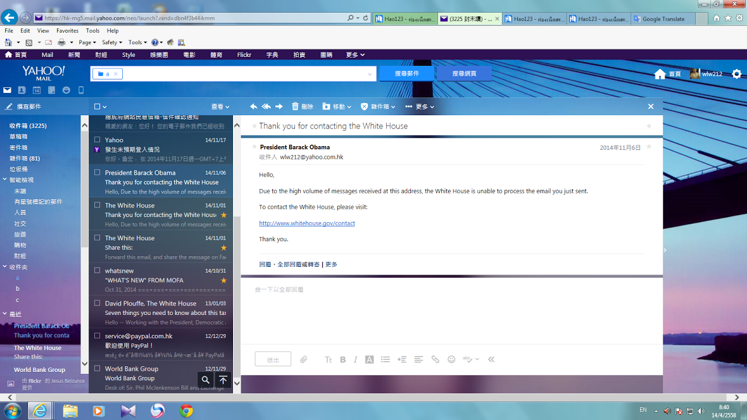Image resolution: width=747 pixels, height=420 pixels.
Task: Open Google Chrome from the taskbar
Action: (x=186, y=411)
